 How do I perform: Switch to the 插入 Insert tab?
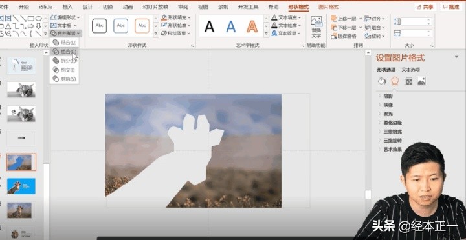(x=67, y=7)
